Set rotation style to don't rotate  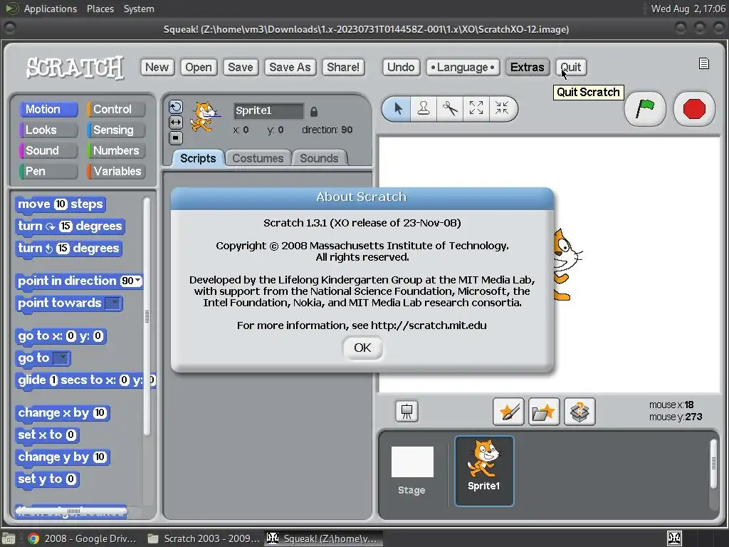pos(175,137)
